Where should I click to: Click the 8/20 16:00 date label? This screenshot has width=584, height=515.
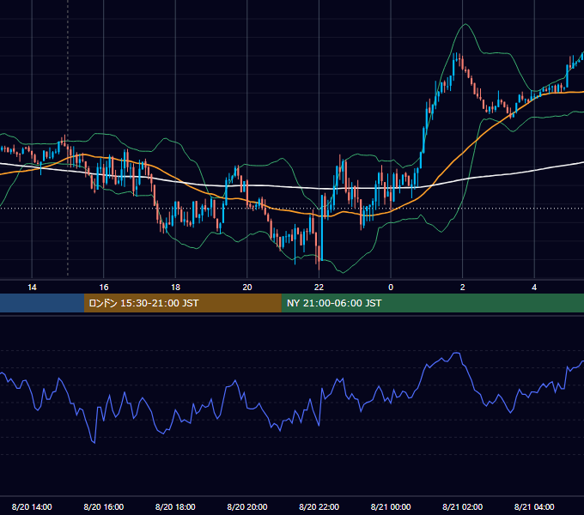pos(104,506)
